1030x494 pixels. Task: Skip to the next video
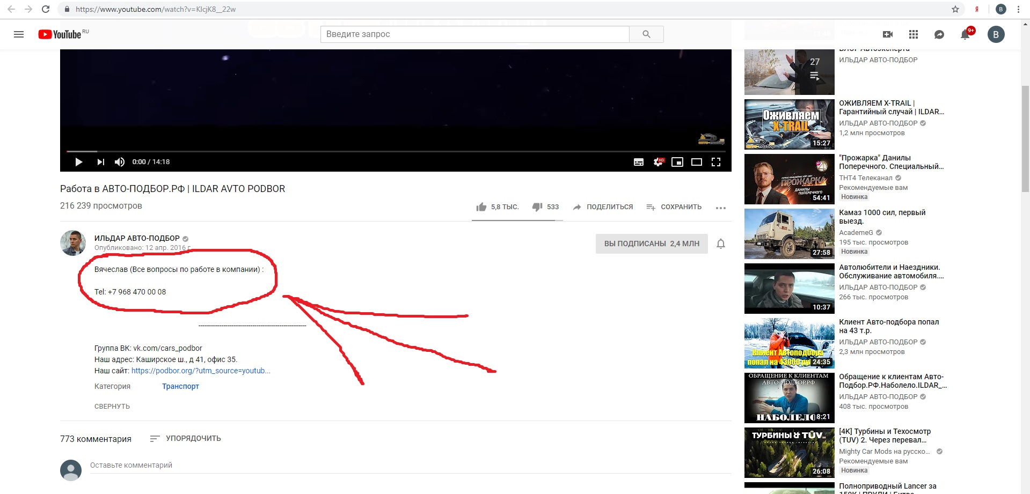[x=100, y=162]
